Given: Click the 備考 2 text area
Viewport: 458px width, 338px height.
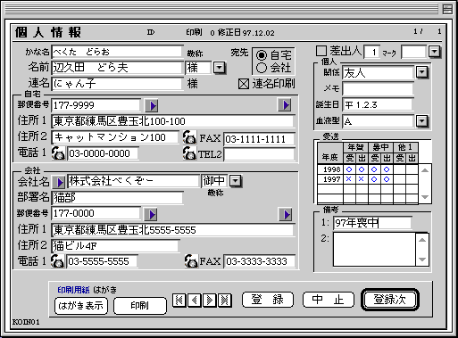Looking at the screenshot, I should pyautogui.click(x=374, y=250).
